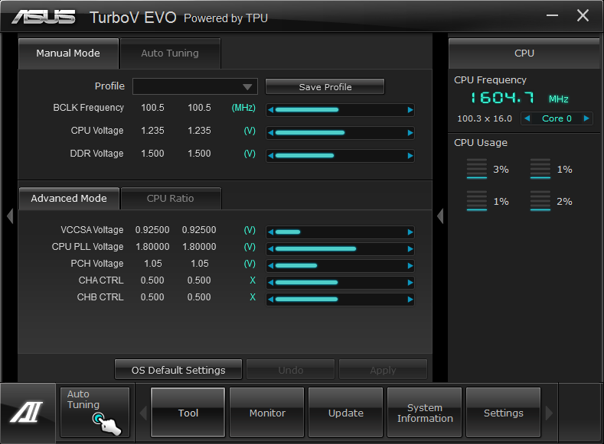
Task: Click the Apply button
Action: click(383, 370)
